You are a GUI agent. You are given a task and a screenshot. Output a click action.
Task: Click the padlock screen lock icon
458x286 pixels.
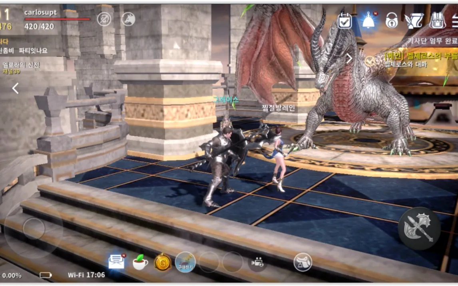[x=391, y=21]
